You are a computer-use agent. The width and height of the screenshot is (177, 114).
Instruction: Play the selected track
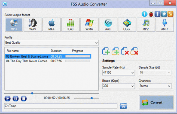point(7,99)
